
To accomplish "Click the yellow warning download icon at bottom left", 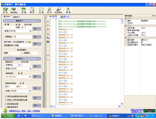I will pos(5,111).
